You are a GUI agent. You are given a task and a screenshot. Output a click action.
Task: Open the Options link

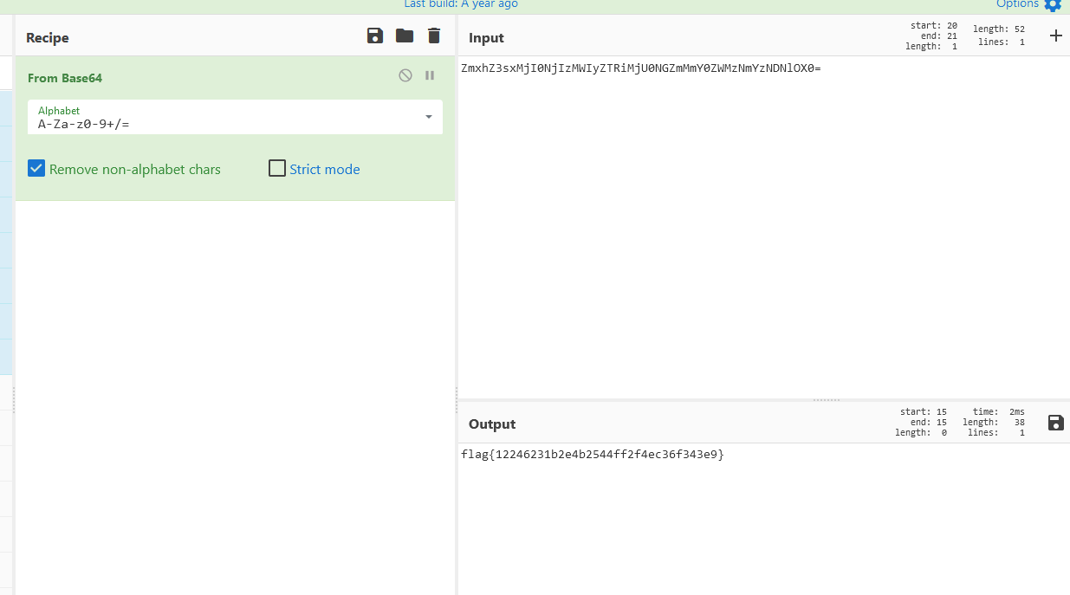pyautogui.click(x=1017, y=4)
